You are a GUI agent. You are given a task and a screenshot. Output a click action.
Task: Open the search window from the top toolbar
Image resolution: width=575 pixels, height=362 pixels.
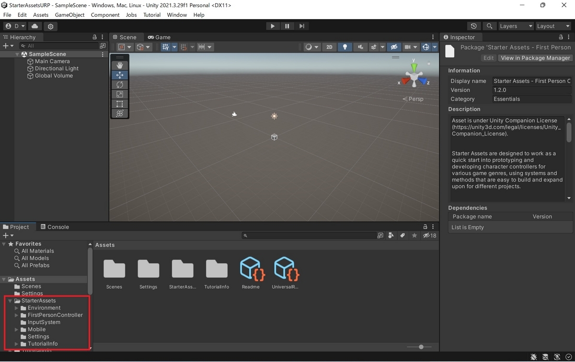click(x=489, y=26)
